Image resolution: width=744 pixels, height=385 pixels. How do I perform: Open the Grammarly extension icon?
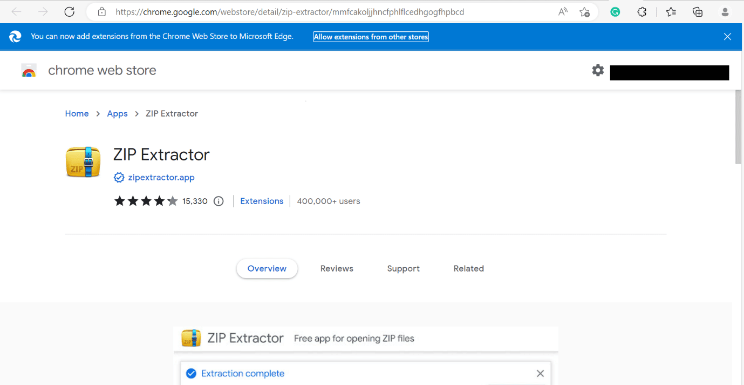click(615, 12)
